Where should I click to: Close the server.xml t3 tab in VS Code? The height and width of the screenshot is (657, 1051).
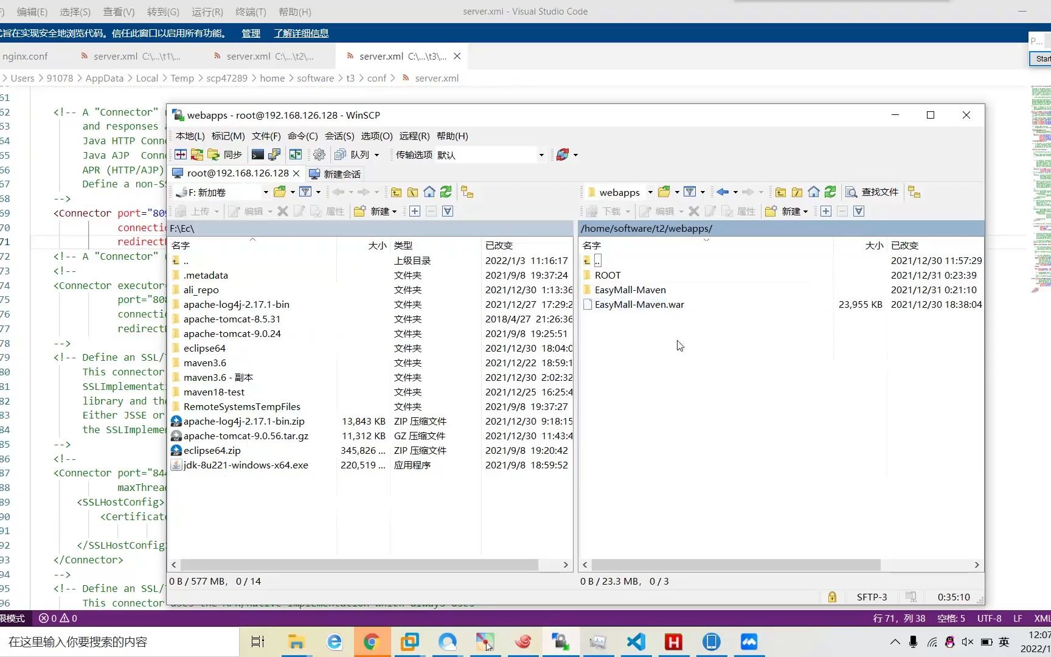(x=457, y=56)
